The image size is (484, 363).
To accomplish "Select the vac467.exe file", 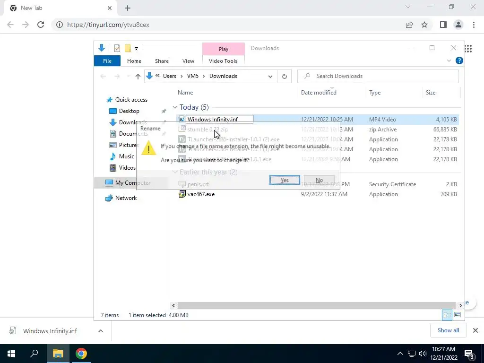I will (201, 194).
